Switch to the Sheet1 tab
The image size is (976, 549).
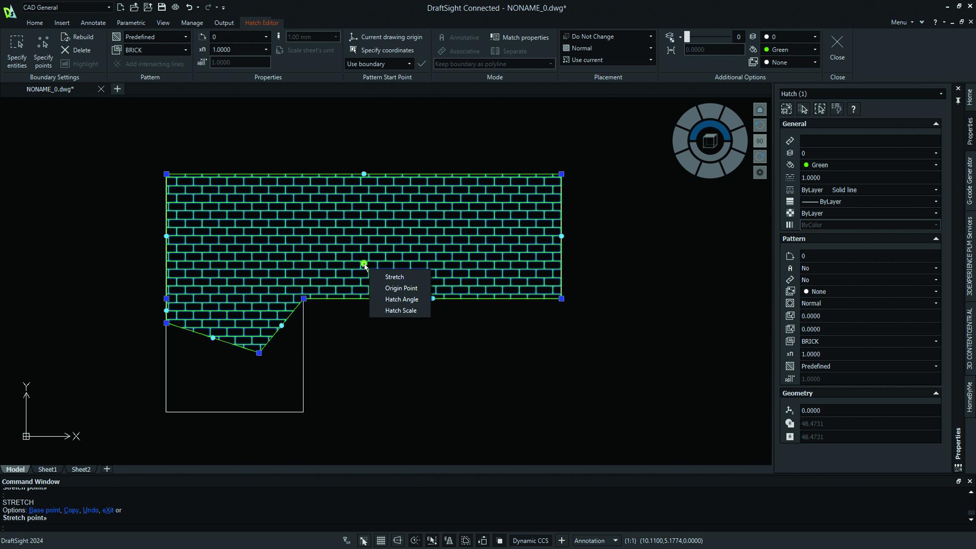47,469
